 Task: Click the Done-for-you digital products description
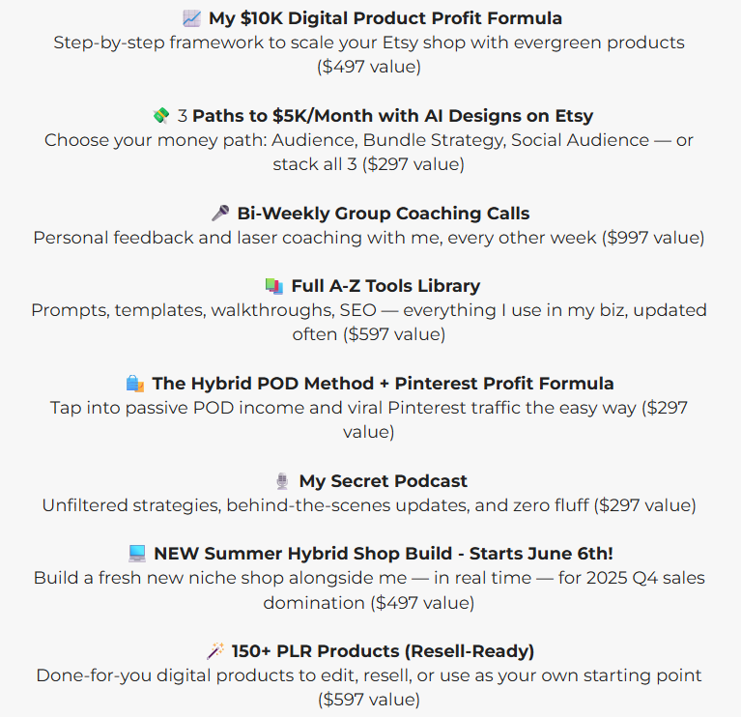point(369,687)
